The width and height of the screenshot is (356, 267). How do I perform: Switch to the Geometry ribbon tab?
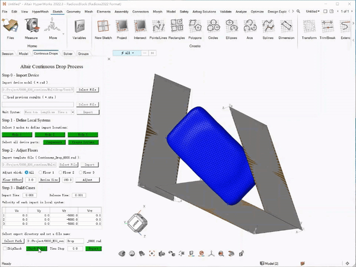pos(74,12)
